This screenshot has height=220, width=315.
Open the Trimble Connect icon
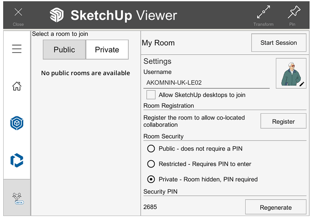[x=17, y=160]
